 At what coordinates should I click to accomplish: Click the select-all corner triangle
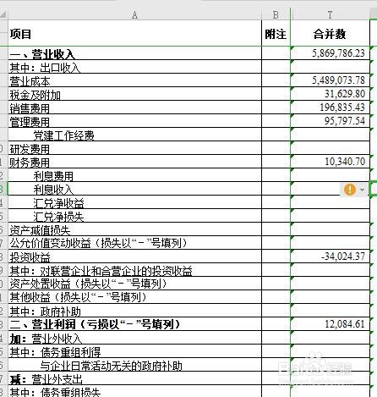click(3, 14)
